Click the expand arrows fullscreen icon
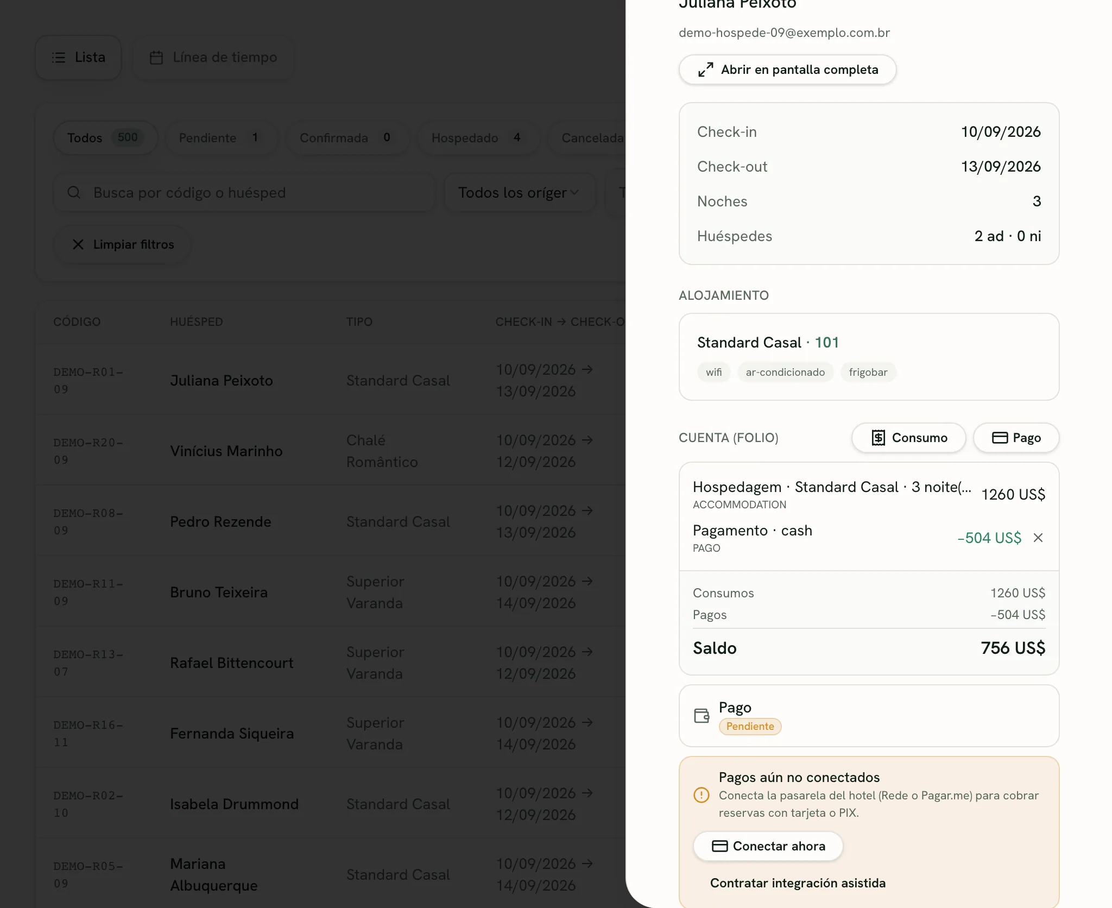The height and width of the screenshot is (908, 1112). [705, 70]
